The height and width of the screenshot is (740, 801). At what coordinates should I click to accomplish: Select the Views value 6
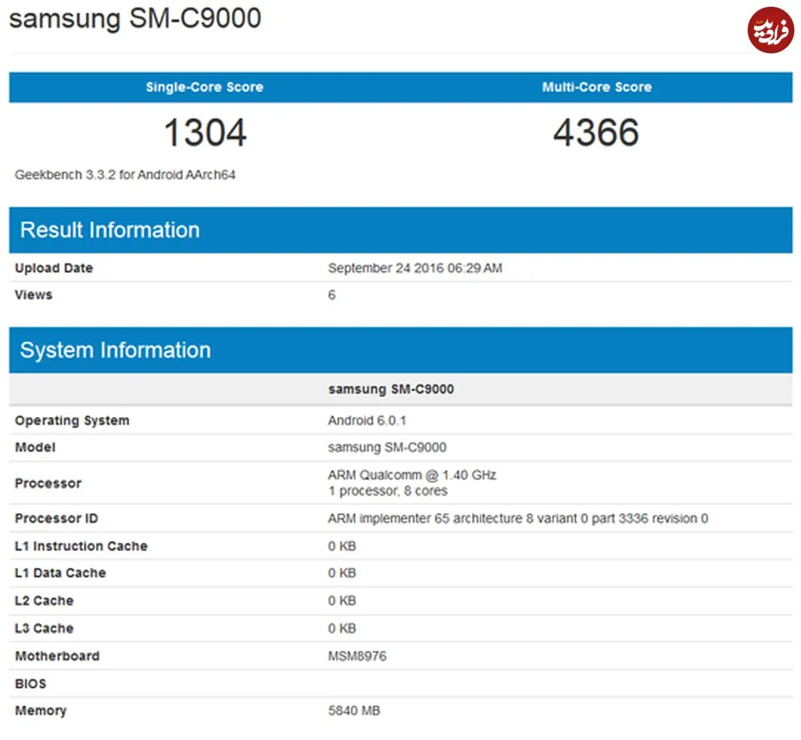point(332,295)
